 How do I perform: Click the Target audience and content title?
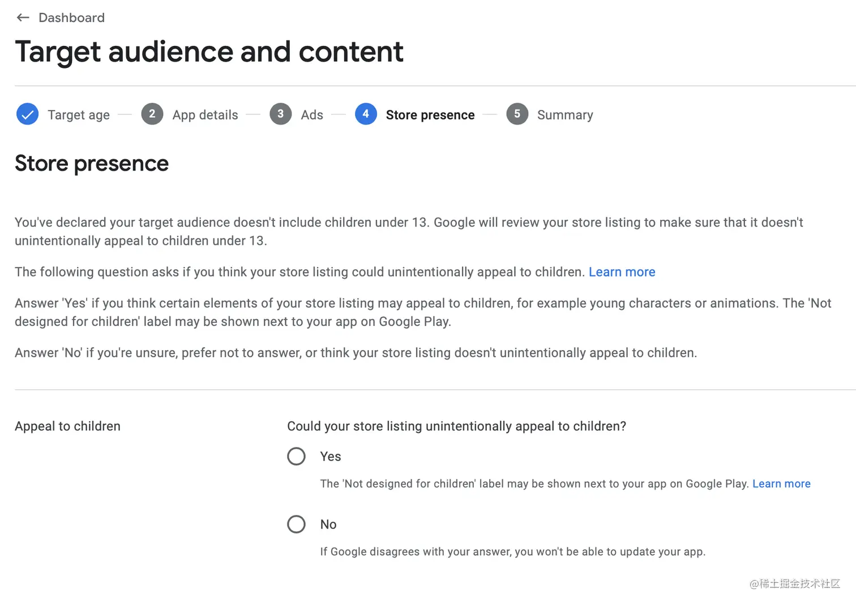click(x=209, y=52)
